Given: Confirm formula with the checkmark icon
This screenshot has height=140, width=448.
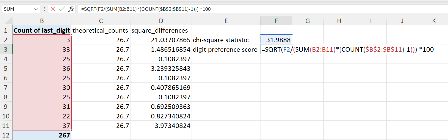Looking at the screenshot, I should (62, 9).
